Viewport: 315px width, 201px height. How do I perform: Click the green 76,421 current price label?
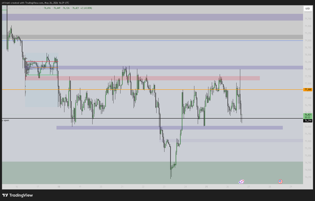click(x=308, y=115)
